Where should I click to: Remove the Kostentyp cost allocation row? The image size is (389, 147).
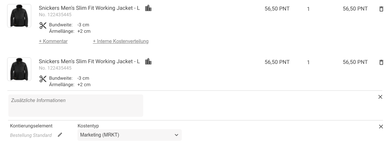click(381, 127)
